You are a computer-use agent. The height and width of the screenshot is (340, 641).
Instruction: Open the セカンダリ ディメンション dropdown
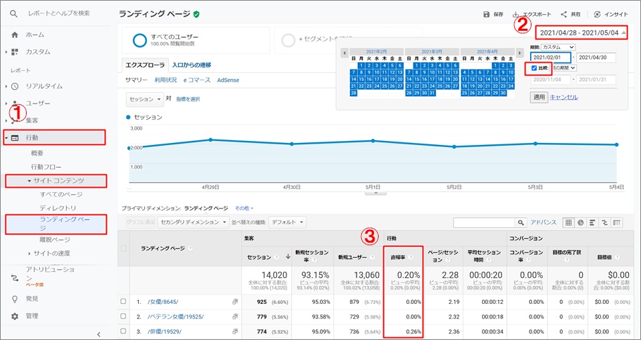[x=194, y=222]
